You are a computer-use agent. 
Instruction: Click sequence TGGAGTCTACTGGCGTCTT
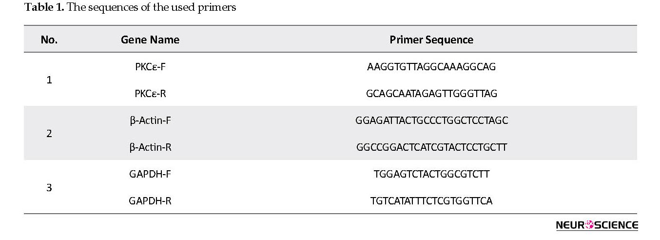(431, 174)
